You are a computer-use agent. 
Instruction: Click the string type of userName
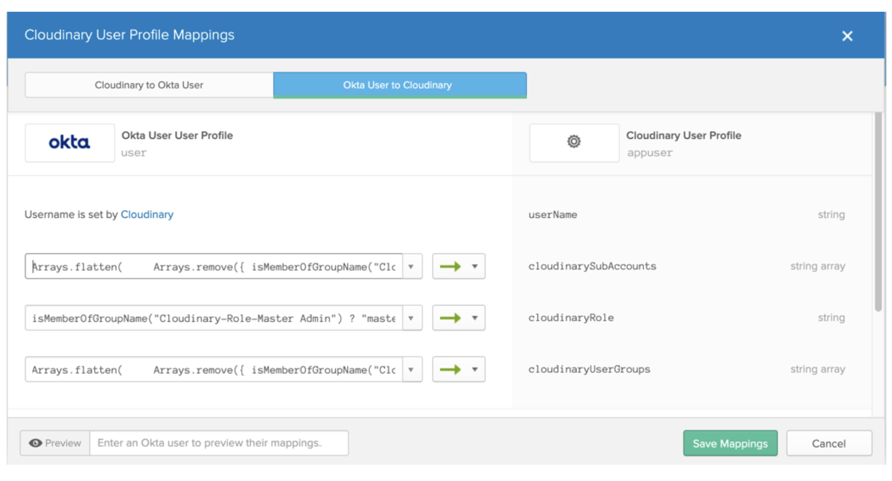point(831,215)
